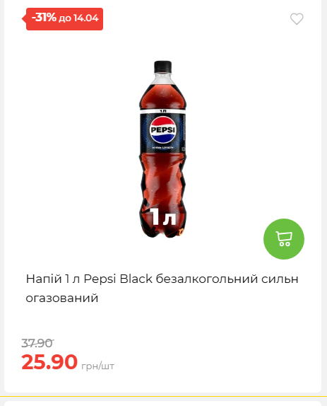Click the red sale price 25.90

pyautogui.click(x=49, y=361)
